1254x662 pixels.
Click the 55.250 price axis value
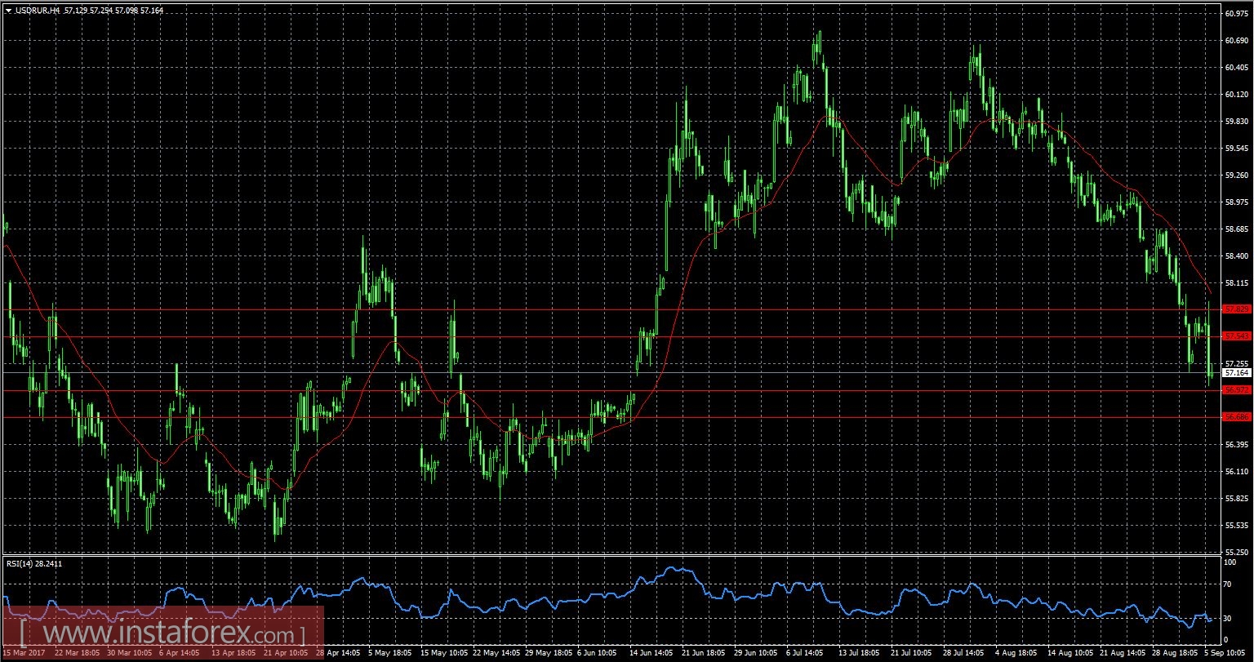click(1237, 553)
